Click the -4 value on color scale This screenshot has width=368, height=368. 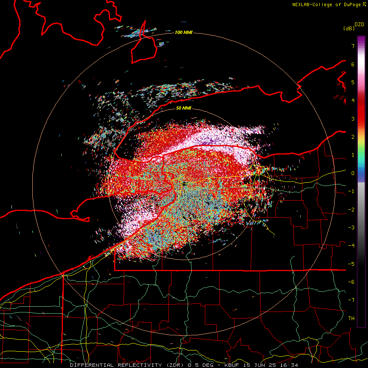click(351, 246)
